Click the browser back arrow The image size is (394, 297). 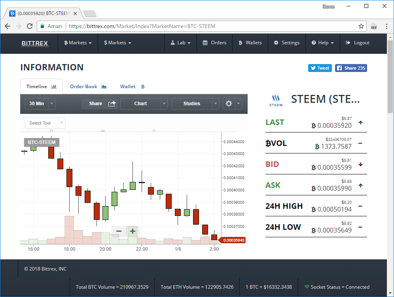(x=8, y=26)
